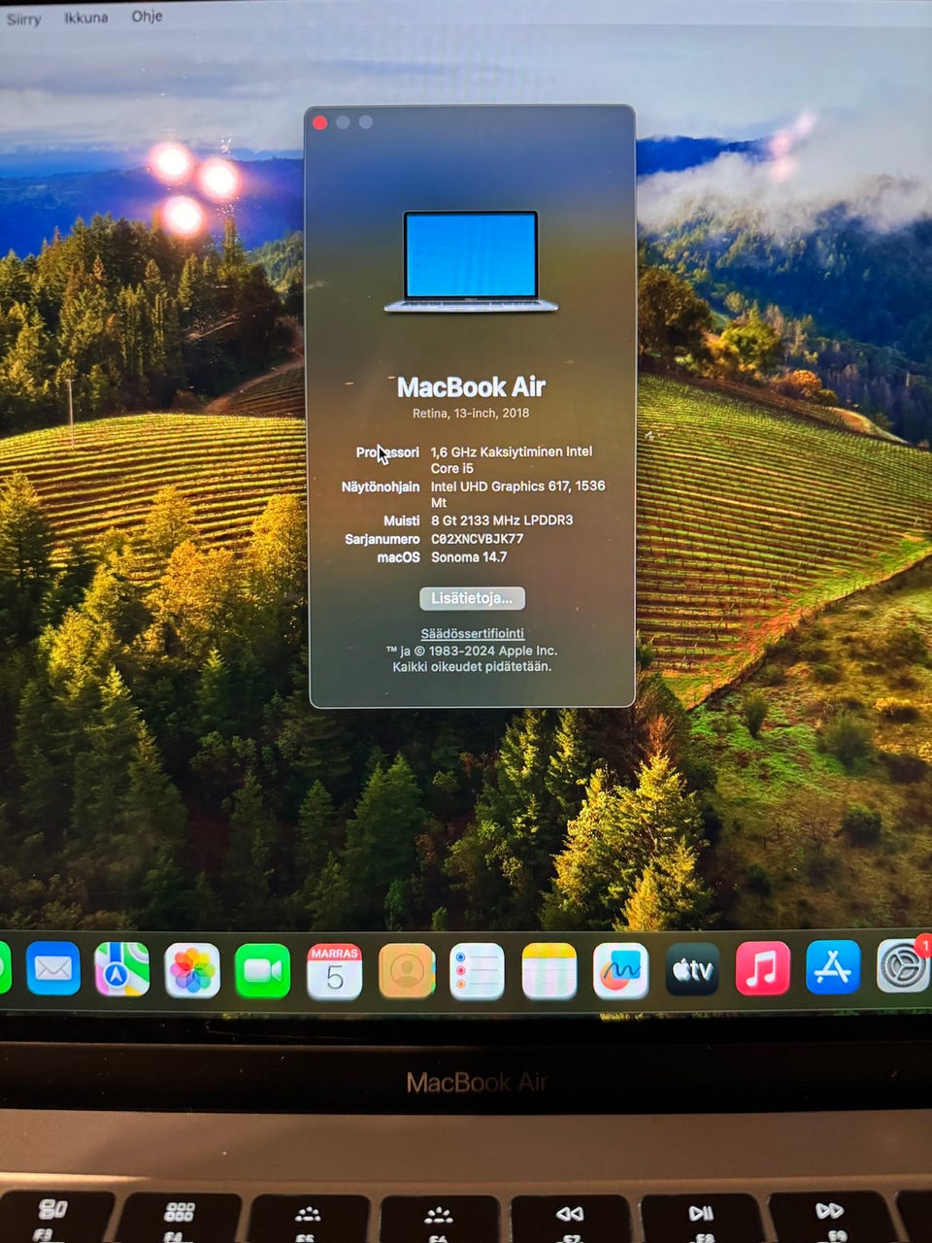Click the 1,6 GHz Kaksiytiminen Intel processor text
The image size is (932, 1243).
511,459
